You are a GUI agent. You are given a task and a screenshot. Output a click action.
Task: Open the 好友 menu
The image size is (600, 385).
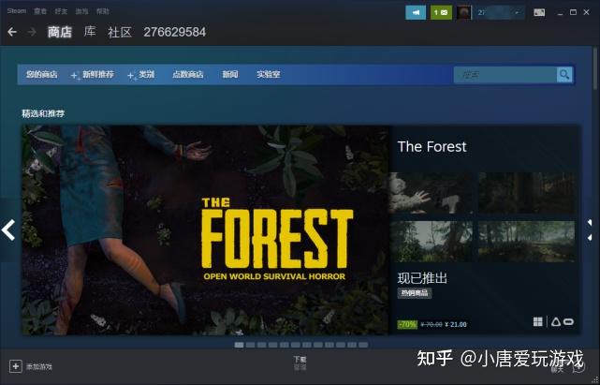61,11
